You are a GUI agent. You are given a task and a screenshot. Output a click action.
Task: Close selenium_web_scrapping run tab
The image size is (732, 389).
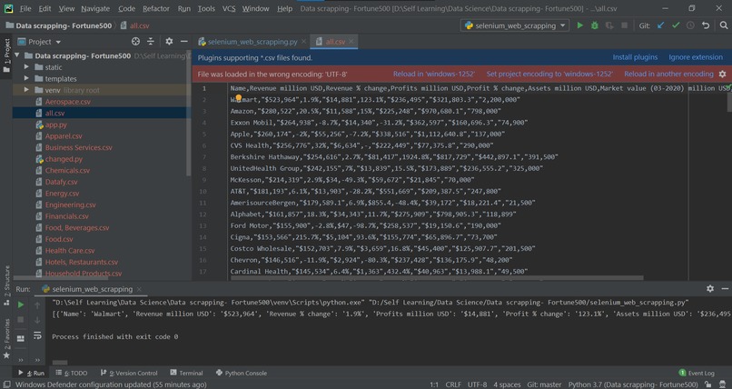(139, 289)
